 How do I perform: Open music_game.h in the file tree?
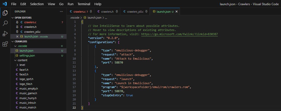[x=38, y=93]
